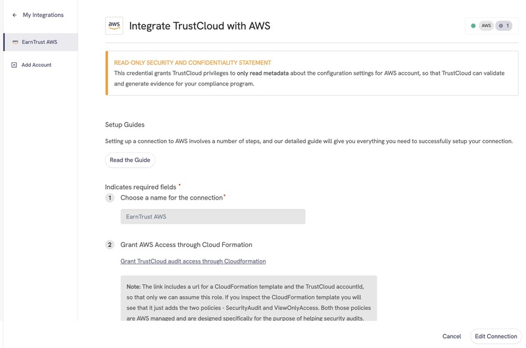Screen dimensions: 526x348
Task: Choose Add Account in the sidebar
Action: 36,65
